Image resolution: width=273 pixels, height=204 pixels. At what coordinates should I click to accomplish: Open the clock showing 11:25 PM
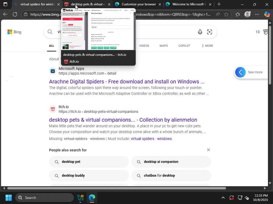tap(260, 198)
